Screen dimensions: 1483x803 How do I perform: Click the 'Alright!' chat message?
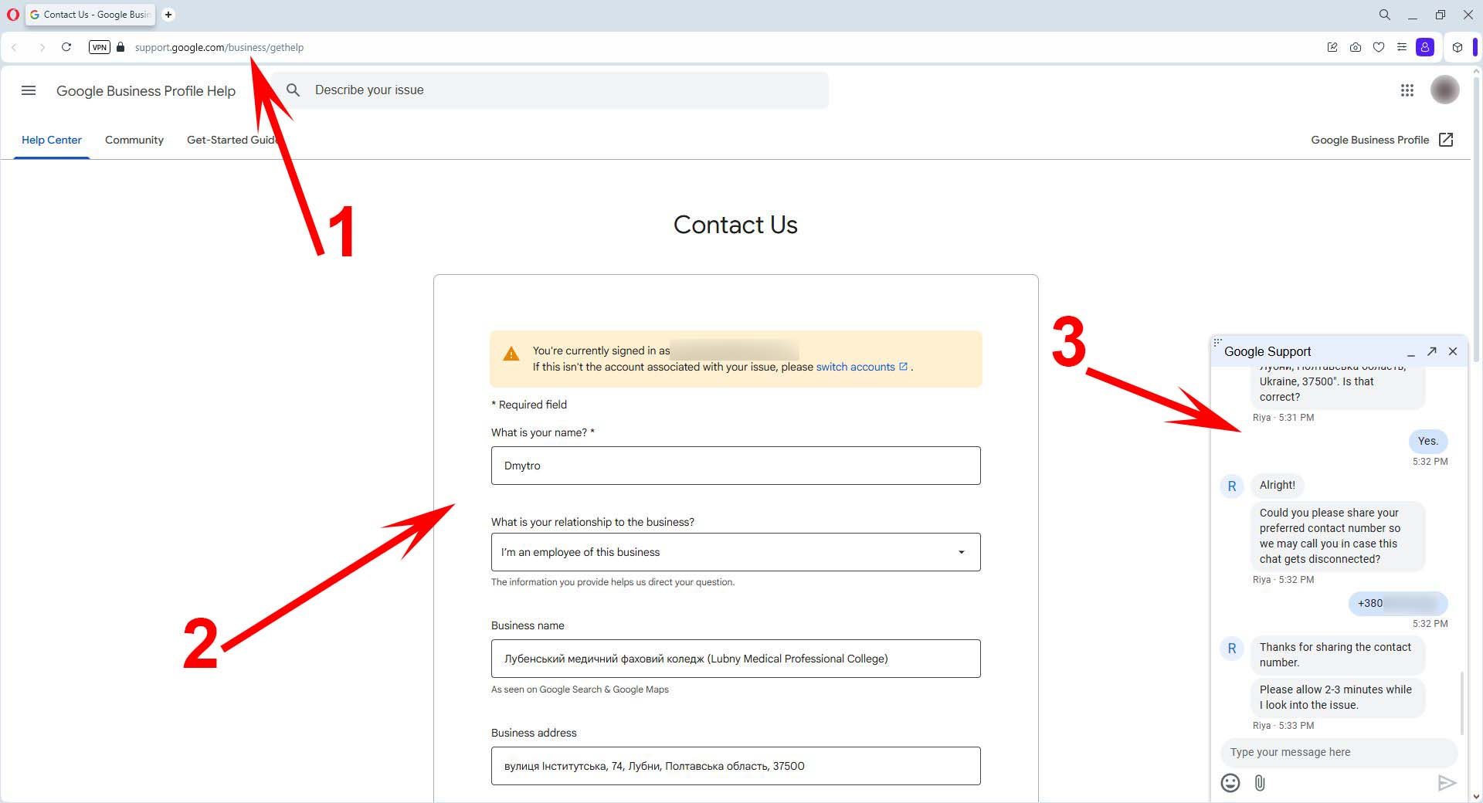pos(1278,485)
